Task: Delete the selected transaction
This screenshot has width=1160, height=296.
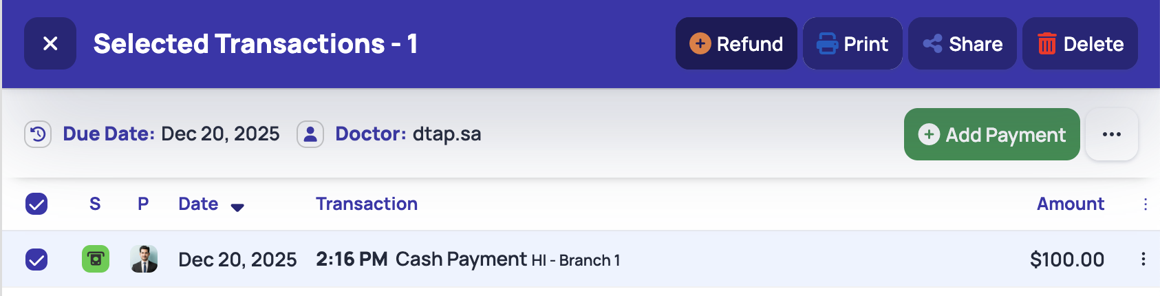Action: (1080, 43)
